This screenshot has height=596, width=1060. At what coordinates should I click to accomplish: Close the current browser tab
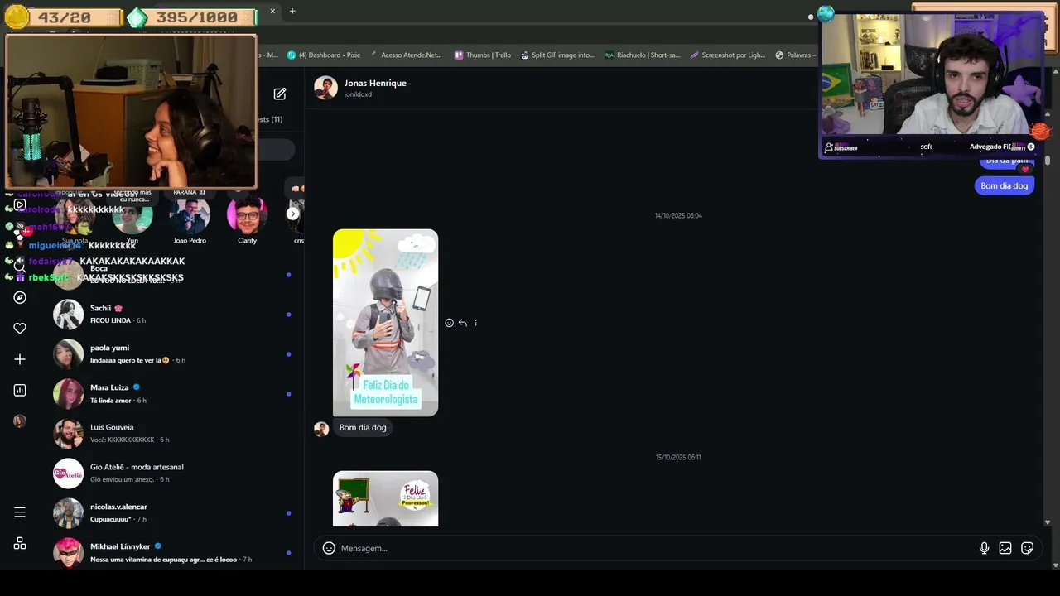pyautogui.click(x=272, y=11)
